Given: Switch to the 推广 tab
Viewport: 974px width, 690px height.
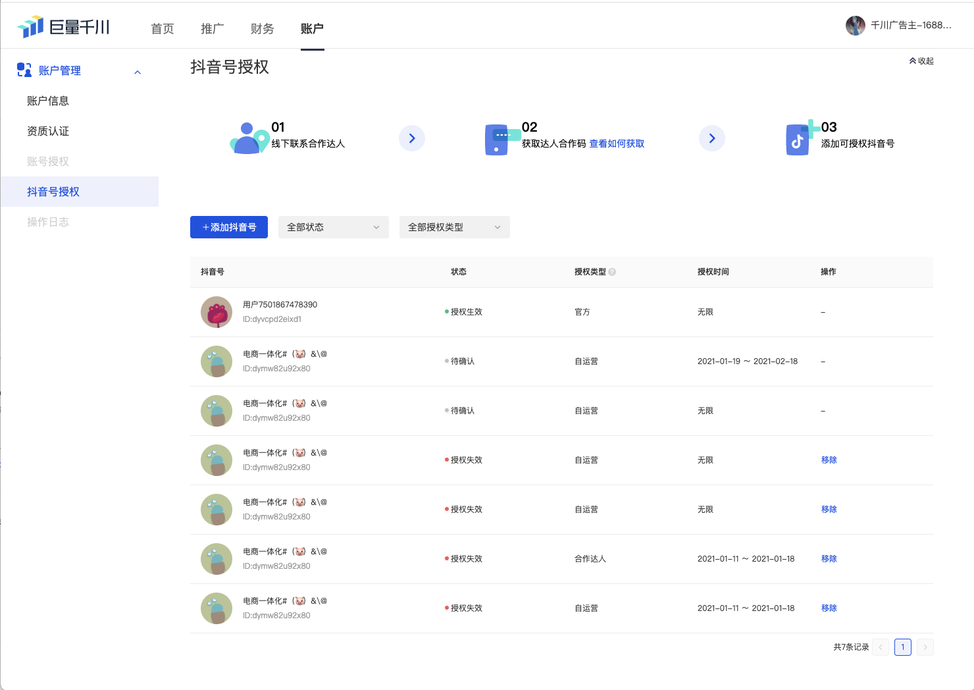Looking at the screenshot, I should [x=213, y=28].
